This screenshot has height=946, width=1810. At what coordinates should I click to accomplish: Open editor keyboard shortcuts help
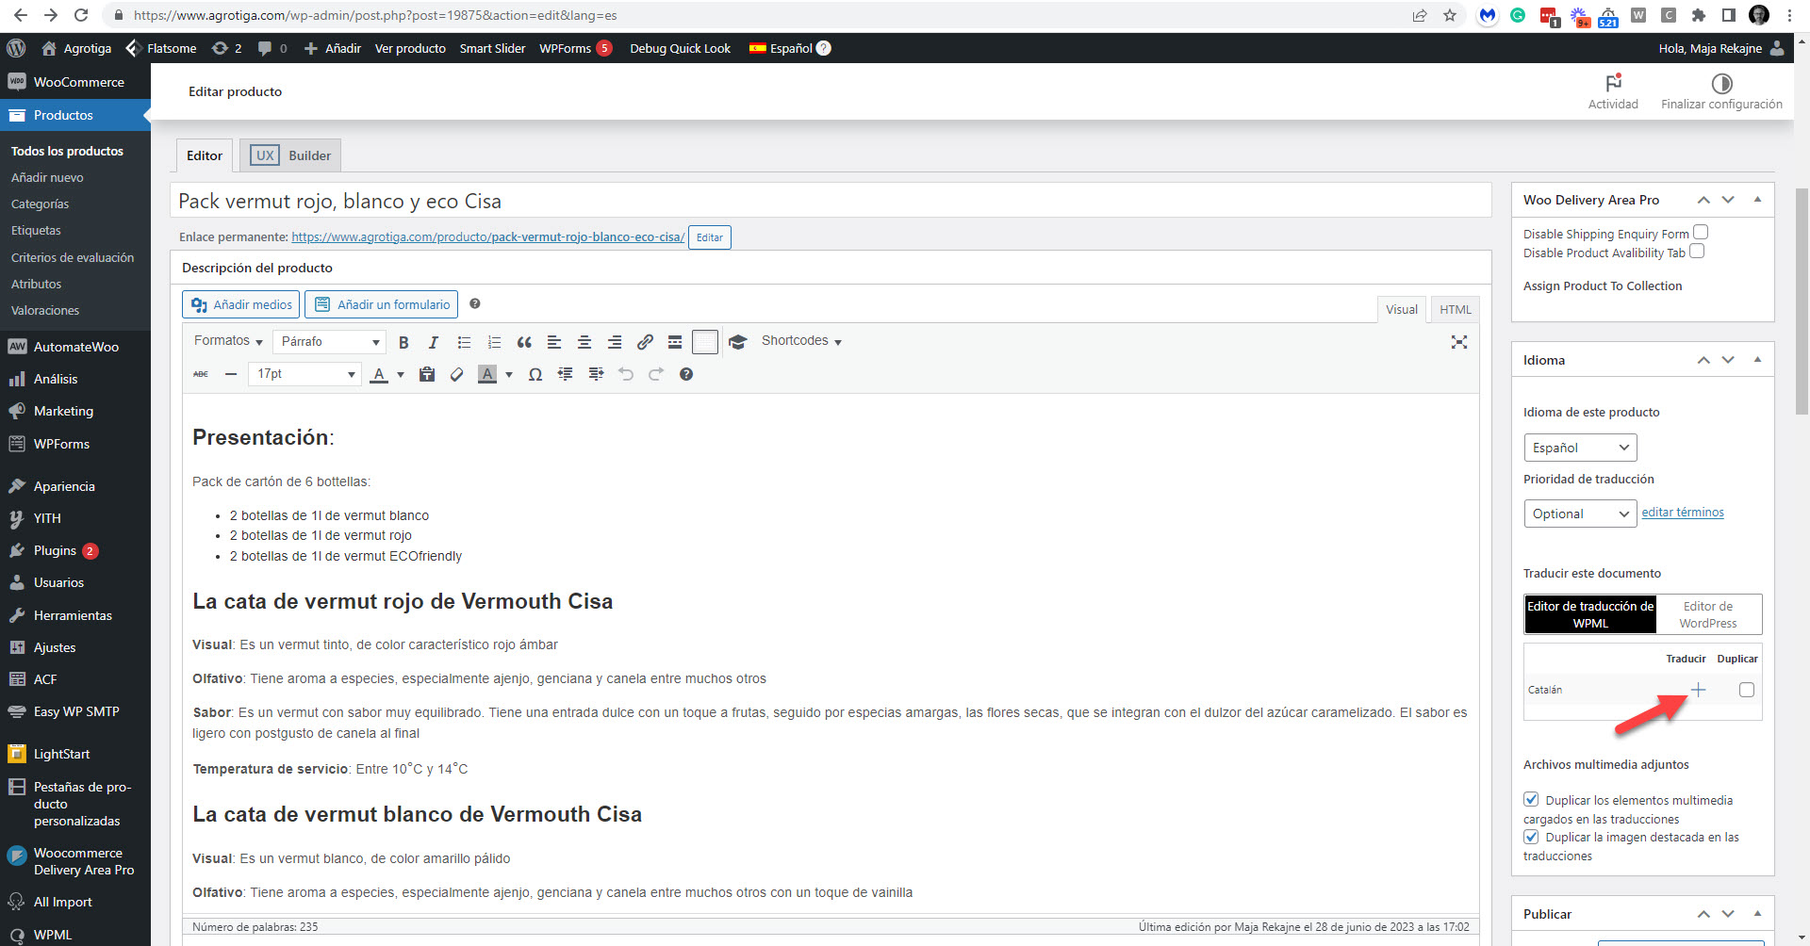[x=686, y=374]
